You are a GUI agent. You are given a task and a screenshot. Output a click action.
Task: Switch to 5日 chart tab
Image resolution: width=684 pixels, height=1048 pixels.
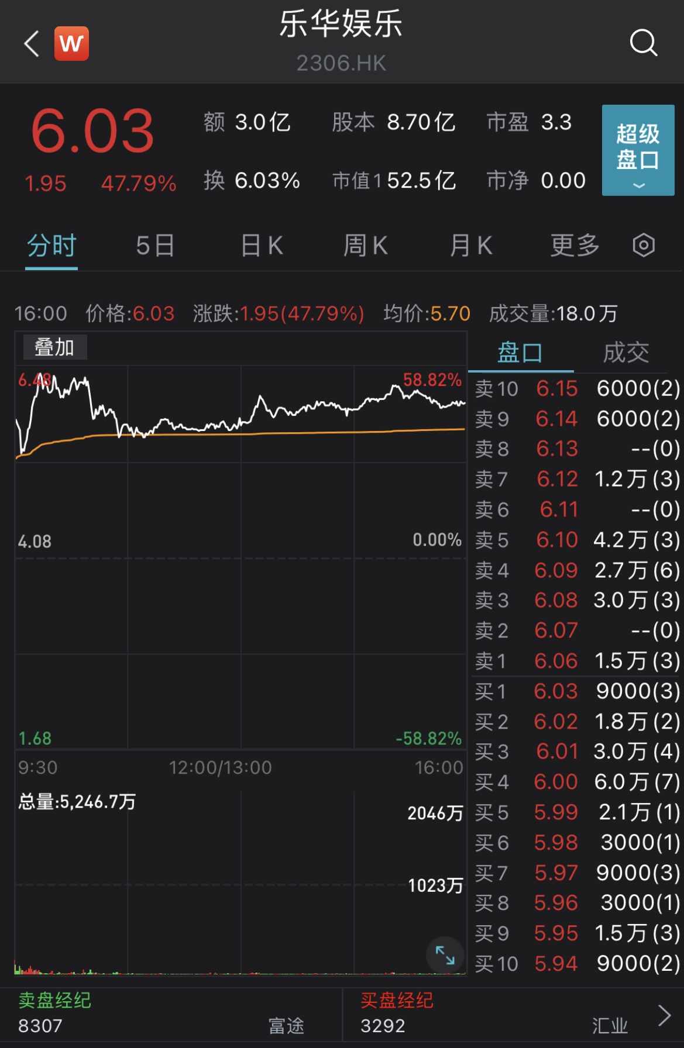pos(155,245)
